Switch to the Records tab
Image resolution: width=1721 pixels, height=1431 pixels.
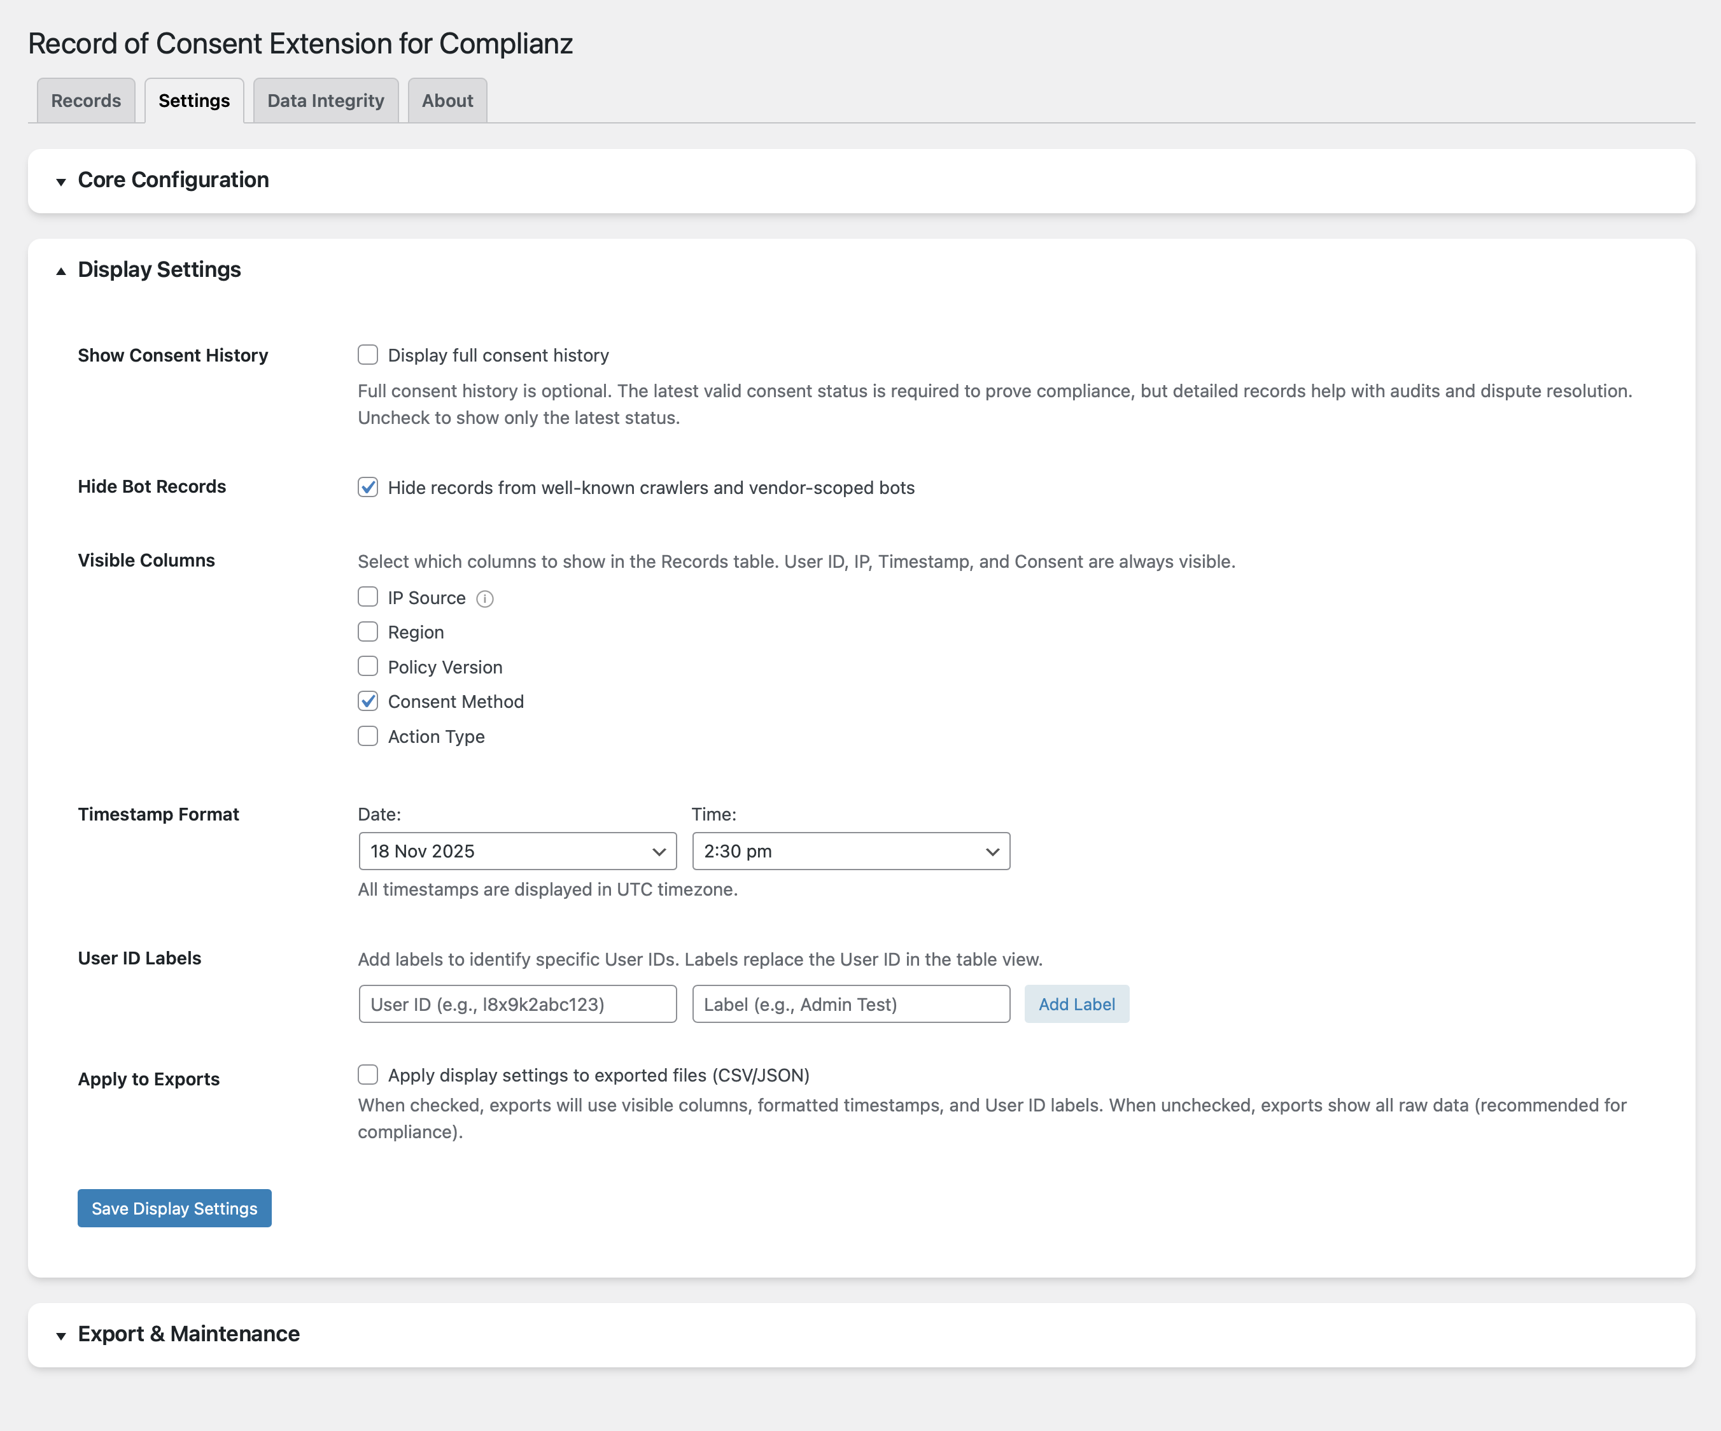(x=86, y=101)
